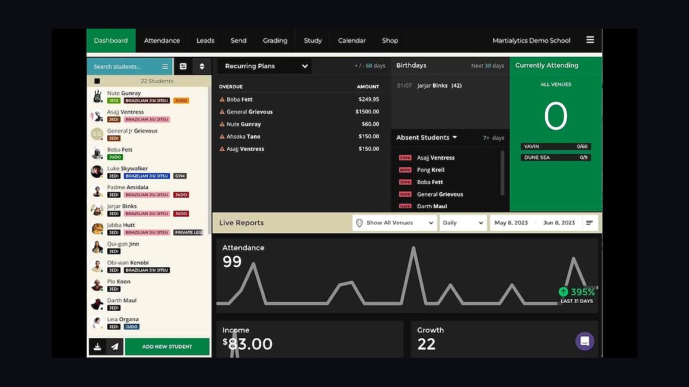
Task: Click Luke Skywalker's avatar
Action: 97,171
